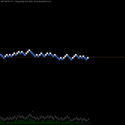Click the orange horizontal price line
The width and height of the screenshot is (125, 125).
pyautogui.click(x=62, y=57)
